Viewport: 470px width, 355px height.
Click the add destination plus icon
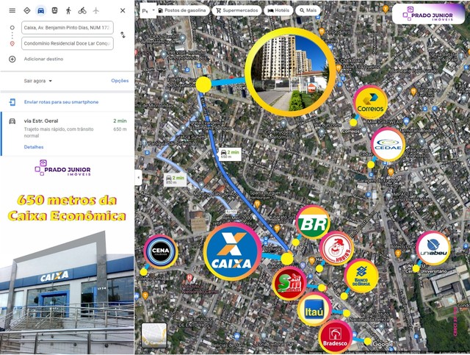coord(12,59)
